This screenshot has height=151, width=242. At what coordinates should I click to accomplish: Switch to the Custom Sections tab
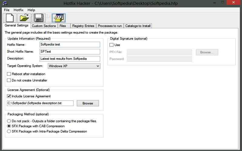(x=44, y=26)
